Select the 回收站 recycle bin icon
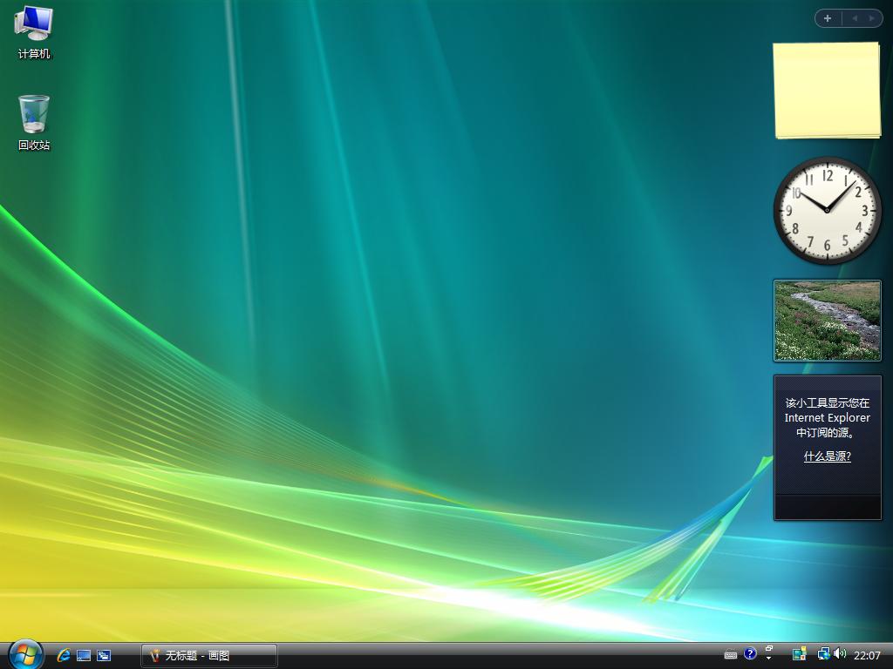Image resolution: width=893 pixels, height=669 pixels. pos(34,122)
